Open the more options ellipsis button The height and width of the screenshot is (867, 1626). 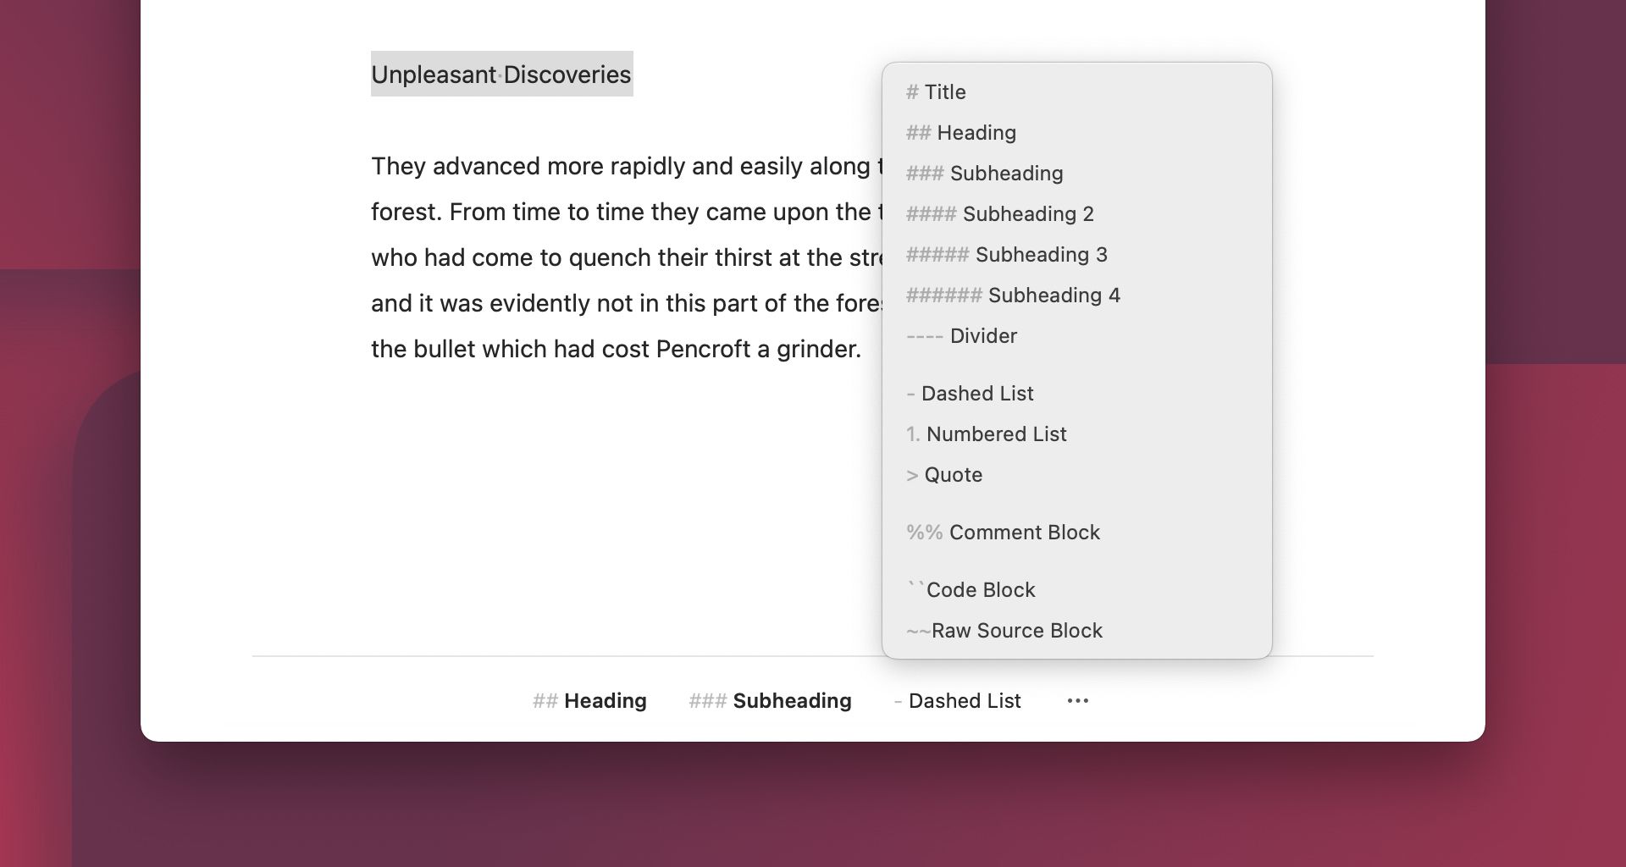click(1077, 700)
